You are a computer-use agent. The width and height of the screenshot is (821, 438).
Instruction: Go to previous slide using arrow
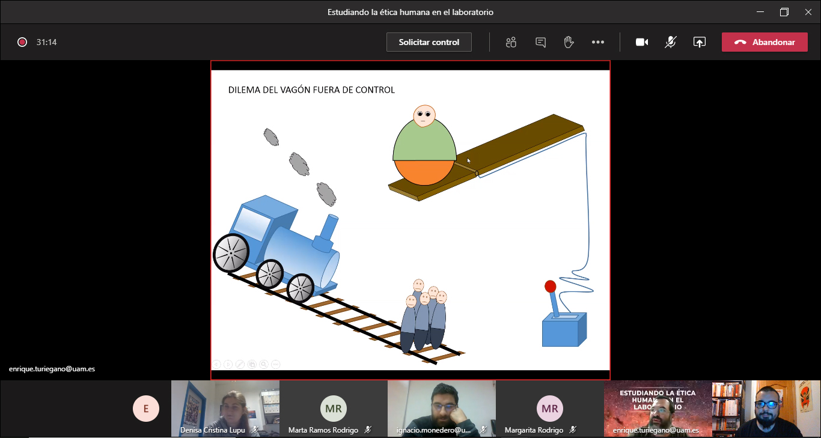216,364
